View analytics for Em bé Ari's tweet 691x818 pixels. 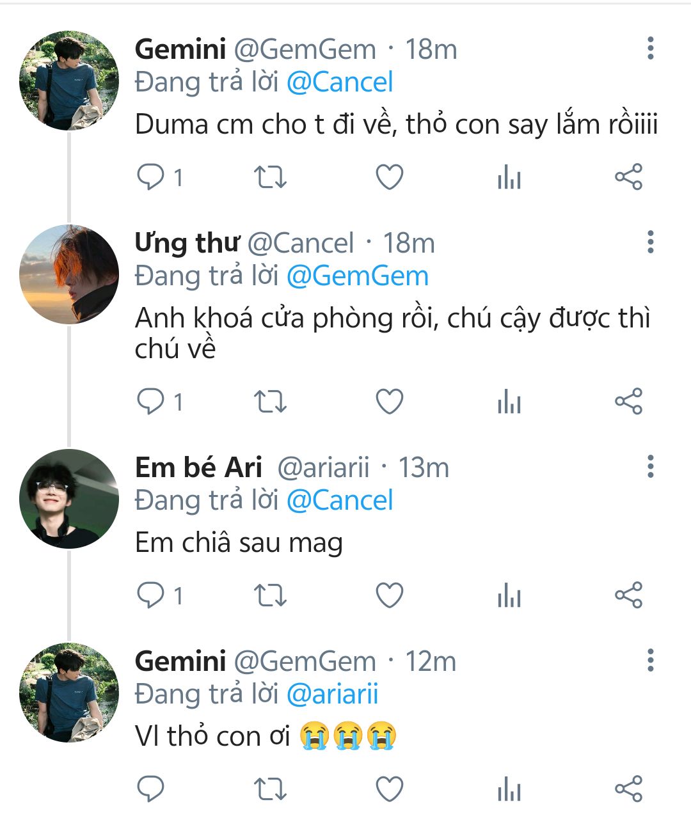pos(509,595)
